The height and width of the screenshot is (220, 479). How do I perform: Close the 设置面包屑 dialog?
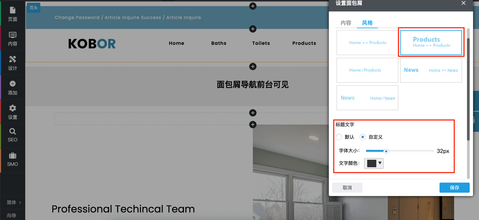463,3
